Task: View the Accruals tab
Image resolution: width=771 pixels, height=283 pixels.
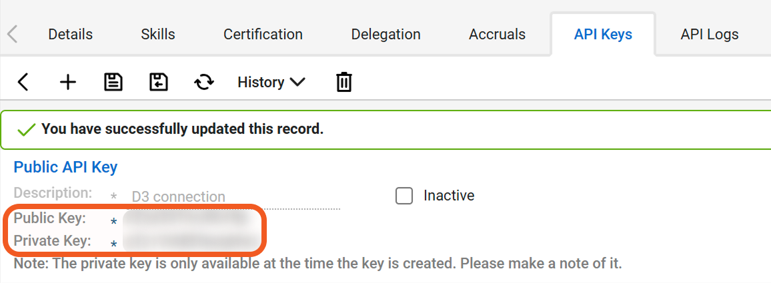Action: (x=497, y=34)
